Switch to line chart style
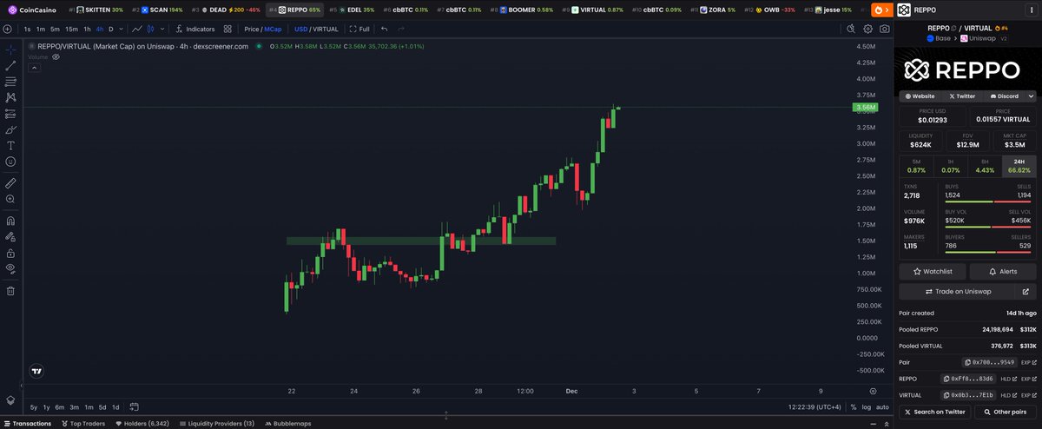This screenshot has width=1042, height=429. 137,29
